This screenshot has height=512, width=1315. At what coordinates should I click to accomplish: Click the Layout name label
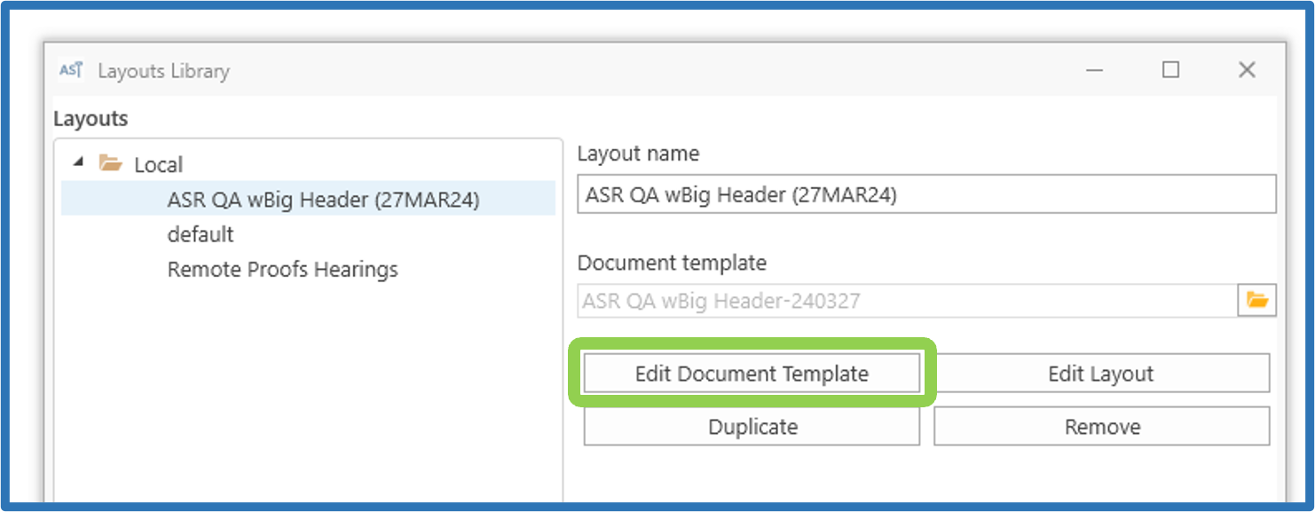[638, 154]
